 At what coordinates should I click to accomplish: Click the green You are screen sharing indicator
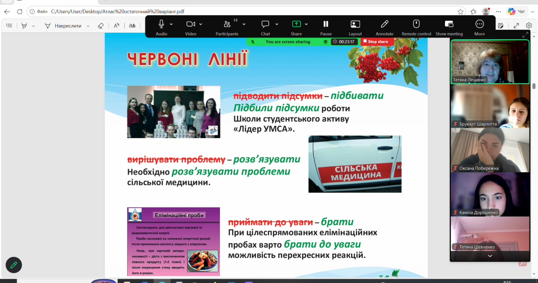pos(287,42)
